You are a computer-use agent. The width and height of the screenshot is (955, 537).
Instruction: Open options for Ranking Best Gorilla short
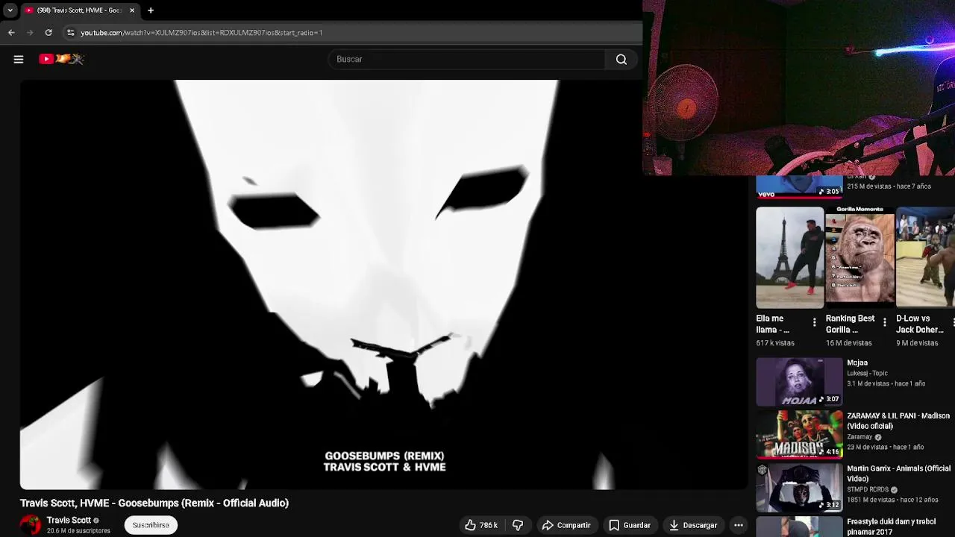tap(884, 323)
